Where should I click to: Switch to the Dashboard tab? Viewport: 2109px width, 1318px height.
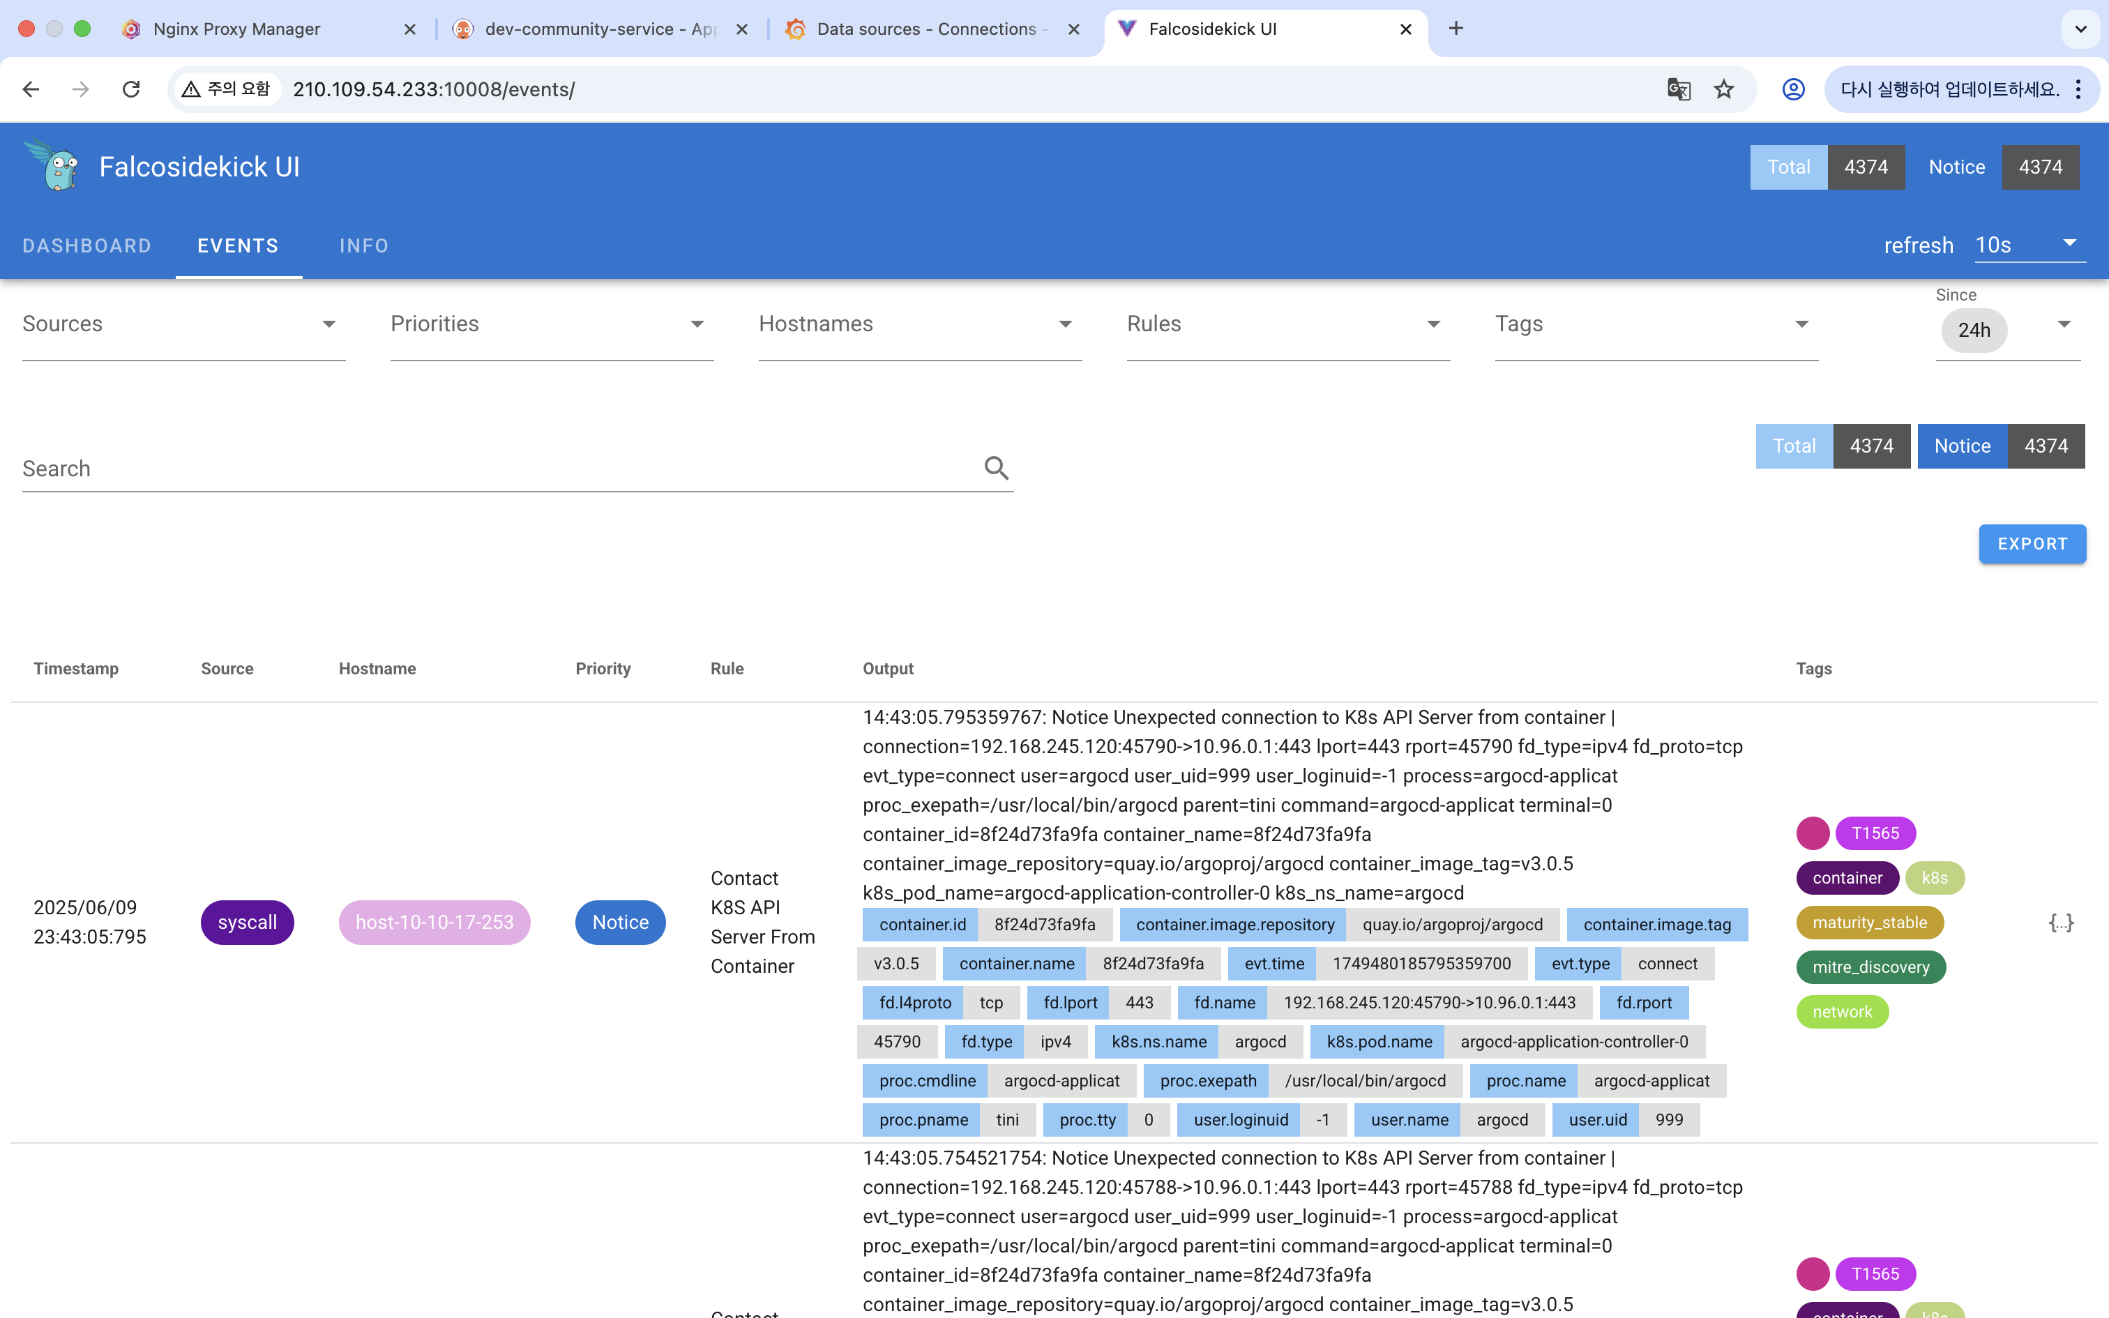coord(87,245)
